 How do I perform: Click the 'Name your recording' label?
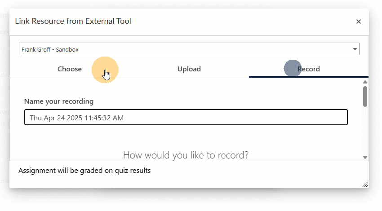click(59, 101)
